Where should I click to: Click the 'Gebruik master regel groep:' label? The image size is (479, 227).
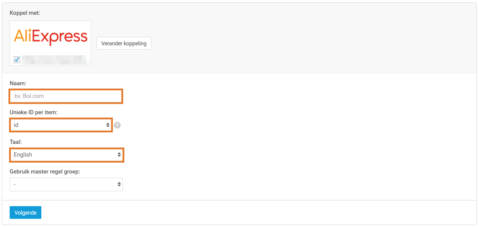[x=45, y=172]
